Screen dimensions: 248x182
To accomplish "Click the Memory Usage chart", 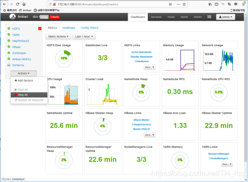I will [180, 60].
